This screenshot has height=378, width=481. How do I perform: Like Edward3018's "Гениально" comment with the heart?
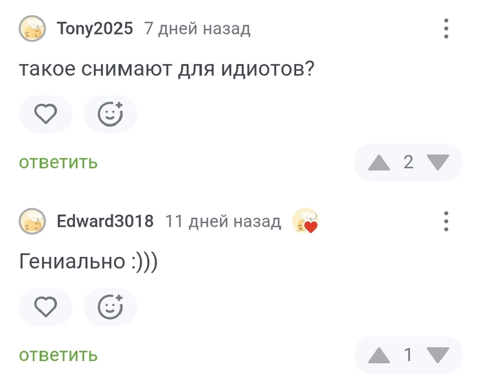[45, 307]
